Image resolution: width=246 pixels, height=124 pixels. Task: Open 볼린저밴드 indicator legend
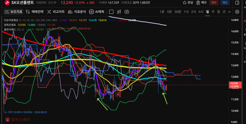click(x=10, y=29)
